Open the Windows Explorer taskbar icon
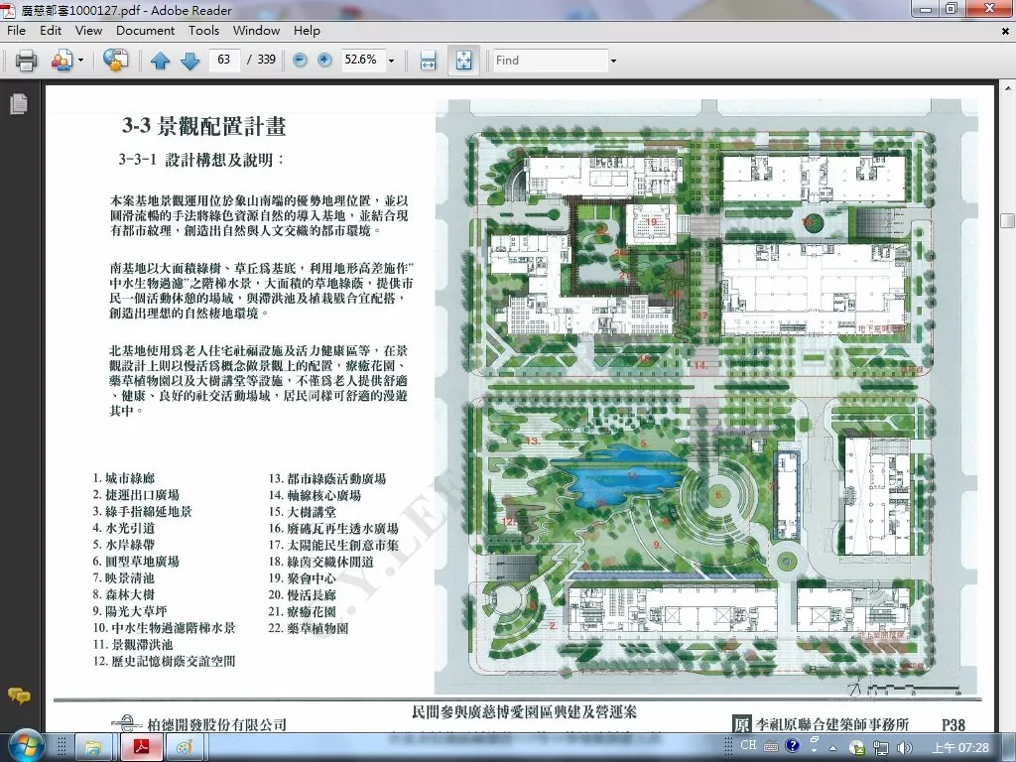 (94, 748)
